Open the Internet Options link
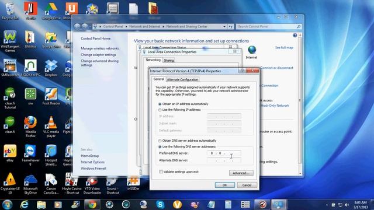 [x=92, y=162]
